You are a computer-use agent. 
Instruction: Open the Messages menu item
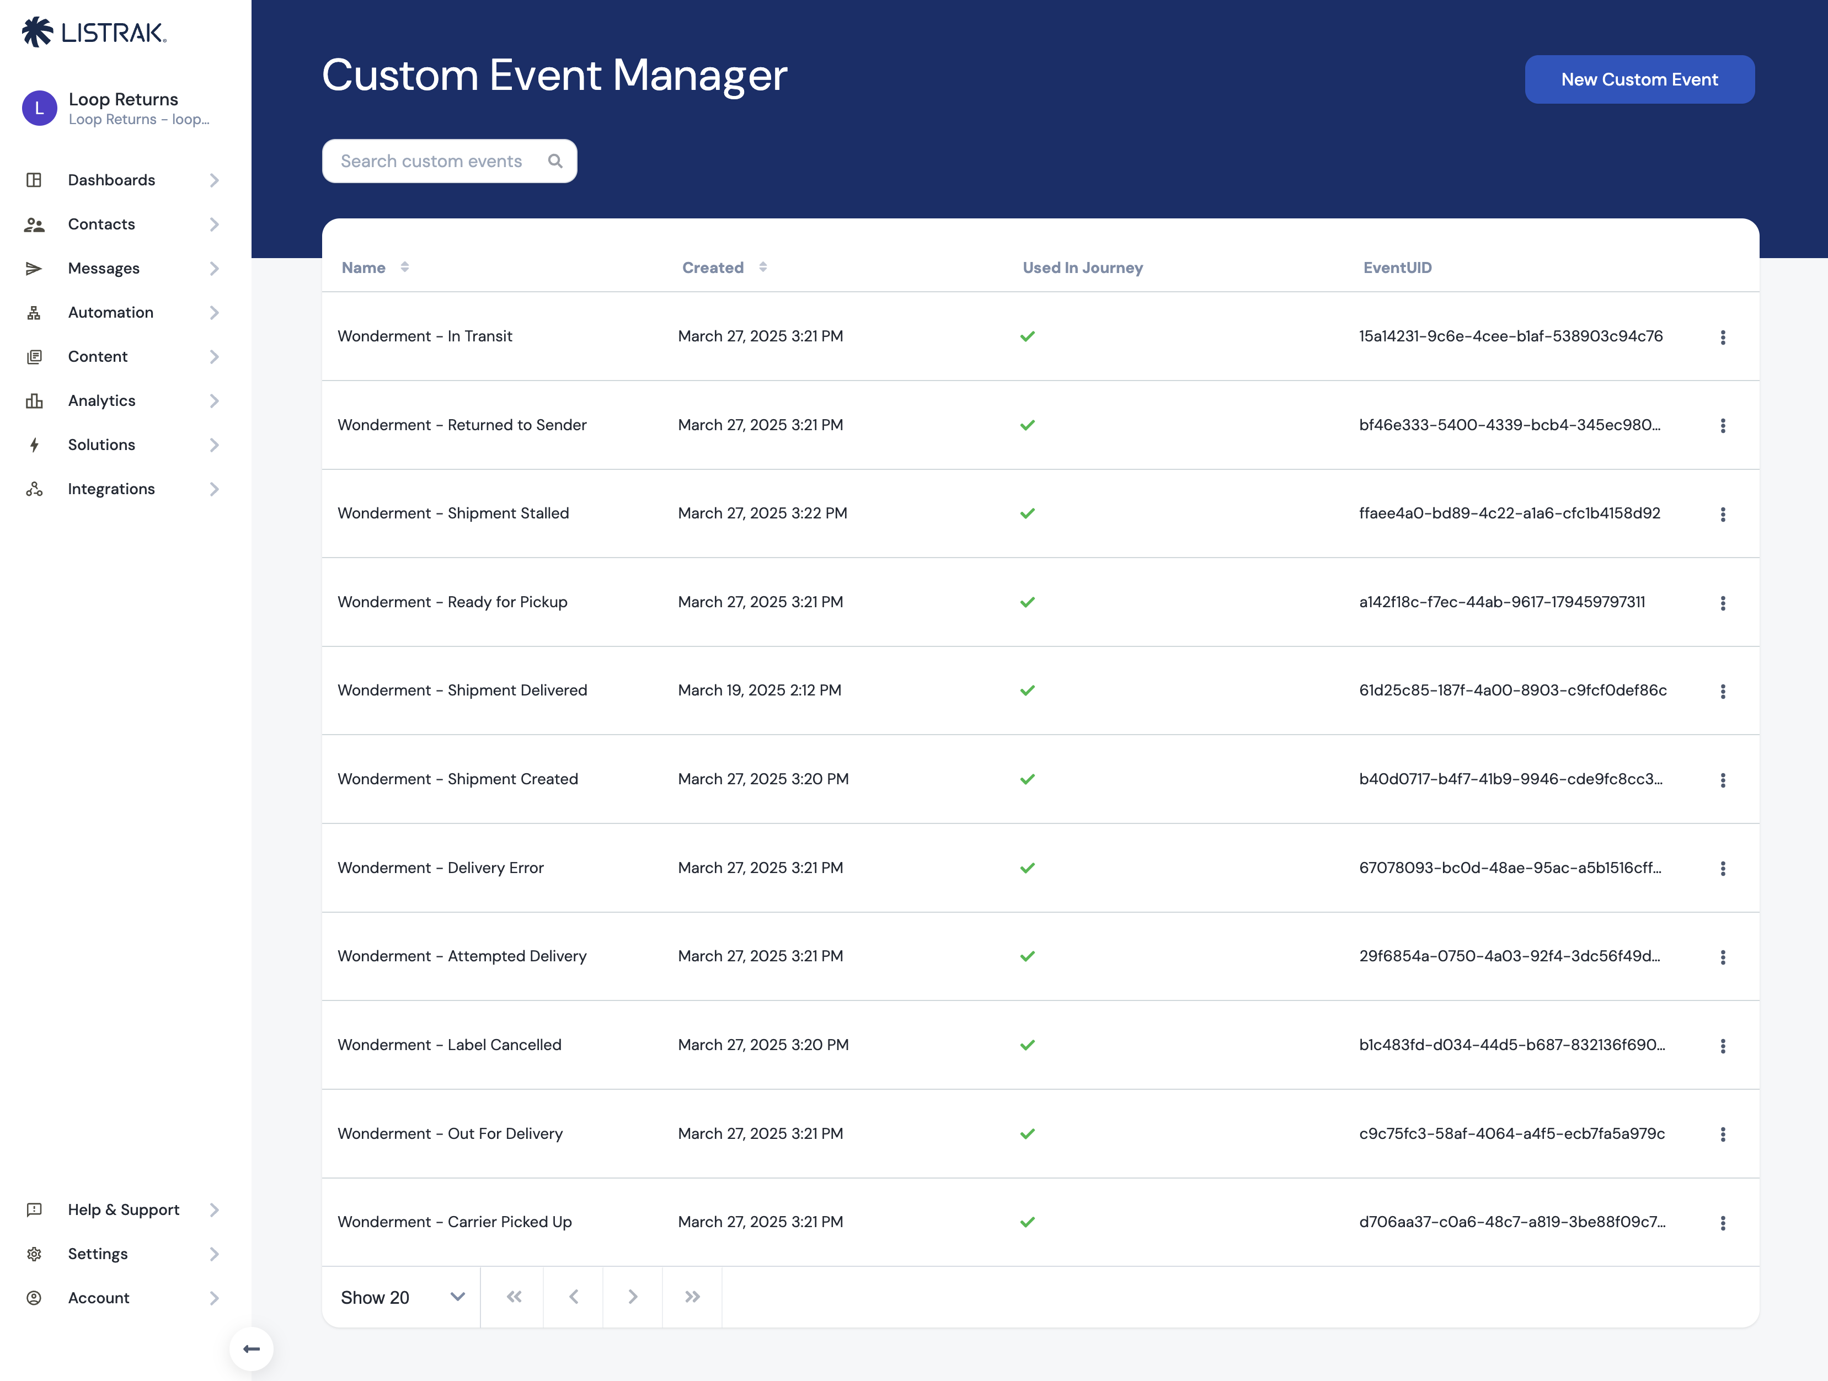point(122,269)
